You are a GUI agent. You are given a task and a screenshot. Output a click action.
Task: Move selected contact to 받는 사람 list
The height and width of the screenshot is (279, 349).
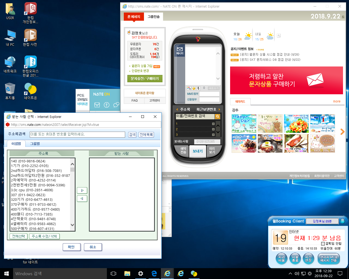pyautogui.click(x=82, y=190)
